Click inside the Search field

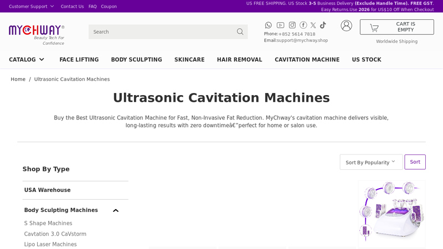168,32
